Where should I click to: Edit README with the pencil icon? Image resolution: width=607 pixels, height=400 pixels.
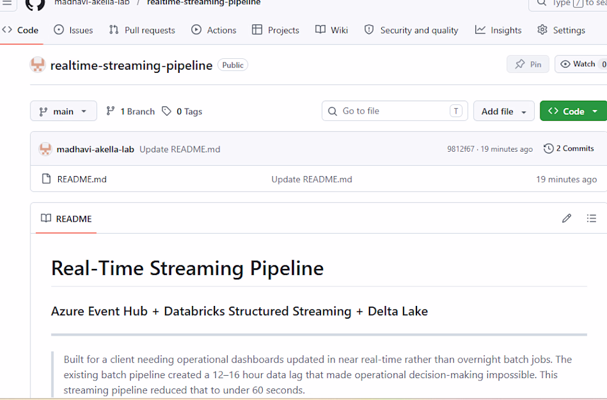(x=566, y=219)
